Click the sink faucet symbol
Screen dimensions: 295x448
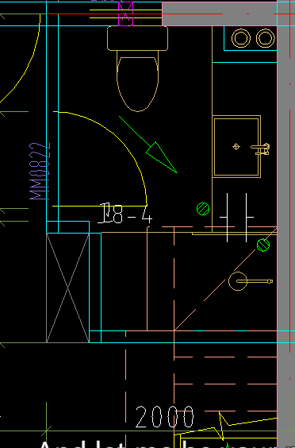click(x=260, y=149)
